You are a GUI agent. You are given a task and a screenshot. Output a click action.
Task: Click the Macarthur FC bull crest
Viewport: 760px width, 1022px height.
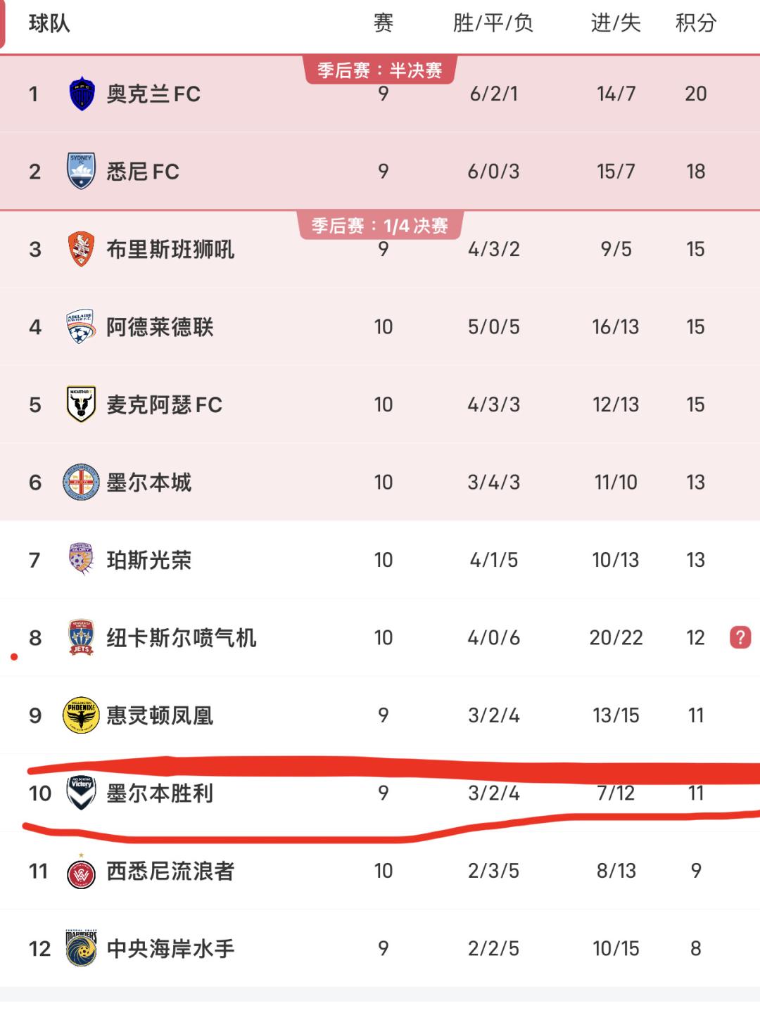[82, 404]
